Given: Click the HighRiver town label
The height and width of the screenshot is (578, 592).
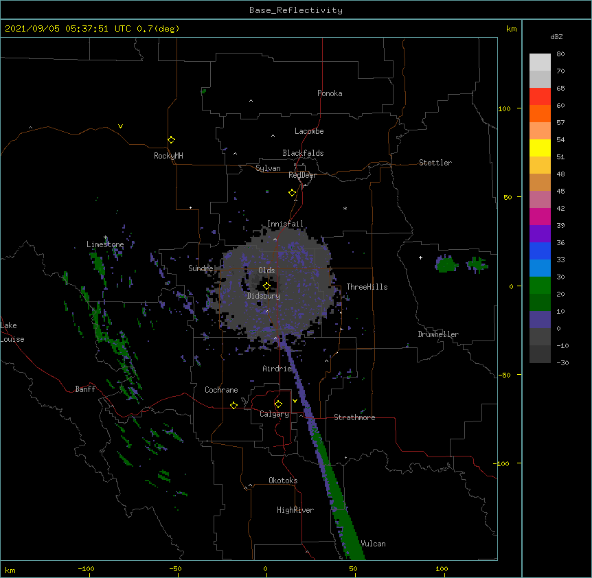Looking at the screenshot, I should pyautogui.click(x=295, y=510).
